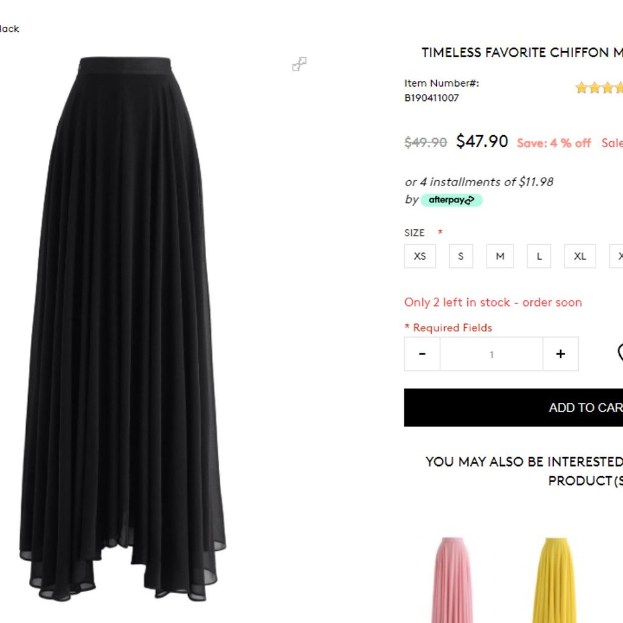Viewport: 623px width, 623px height.
Task: Select size S
Action: click(x=461, y=256)
